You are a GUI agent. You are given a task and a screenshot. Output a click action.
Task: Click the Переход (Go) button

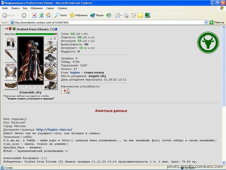(217, 22)
